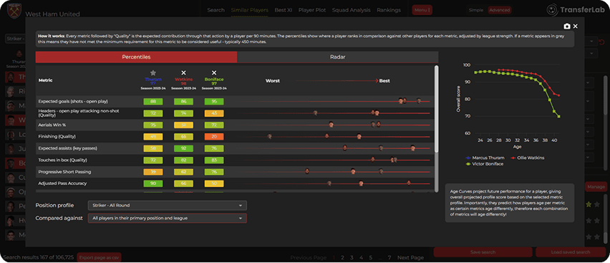Open the Player Plot tab
Viewport: 610px width, 263px height.
(312, 10)
